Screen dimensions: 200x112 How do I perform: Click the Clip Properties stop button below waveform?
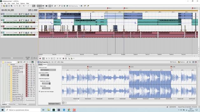66,103
